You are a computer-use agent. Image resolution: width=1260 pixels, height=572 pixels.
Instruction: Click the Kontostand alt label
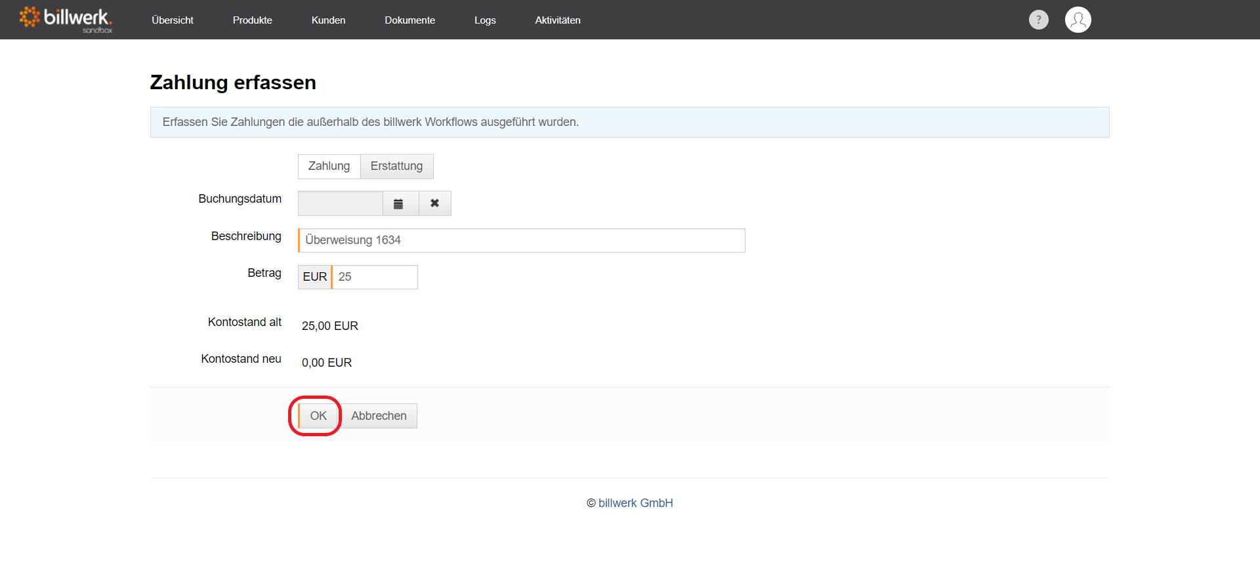click(x=245, y=322)
